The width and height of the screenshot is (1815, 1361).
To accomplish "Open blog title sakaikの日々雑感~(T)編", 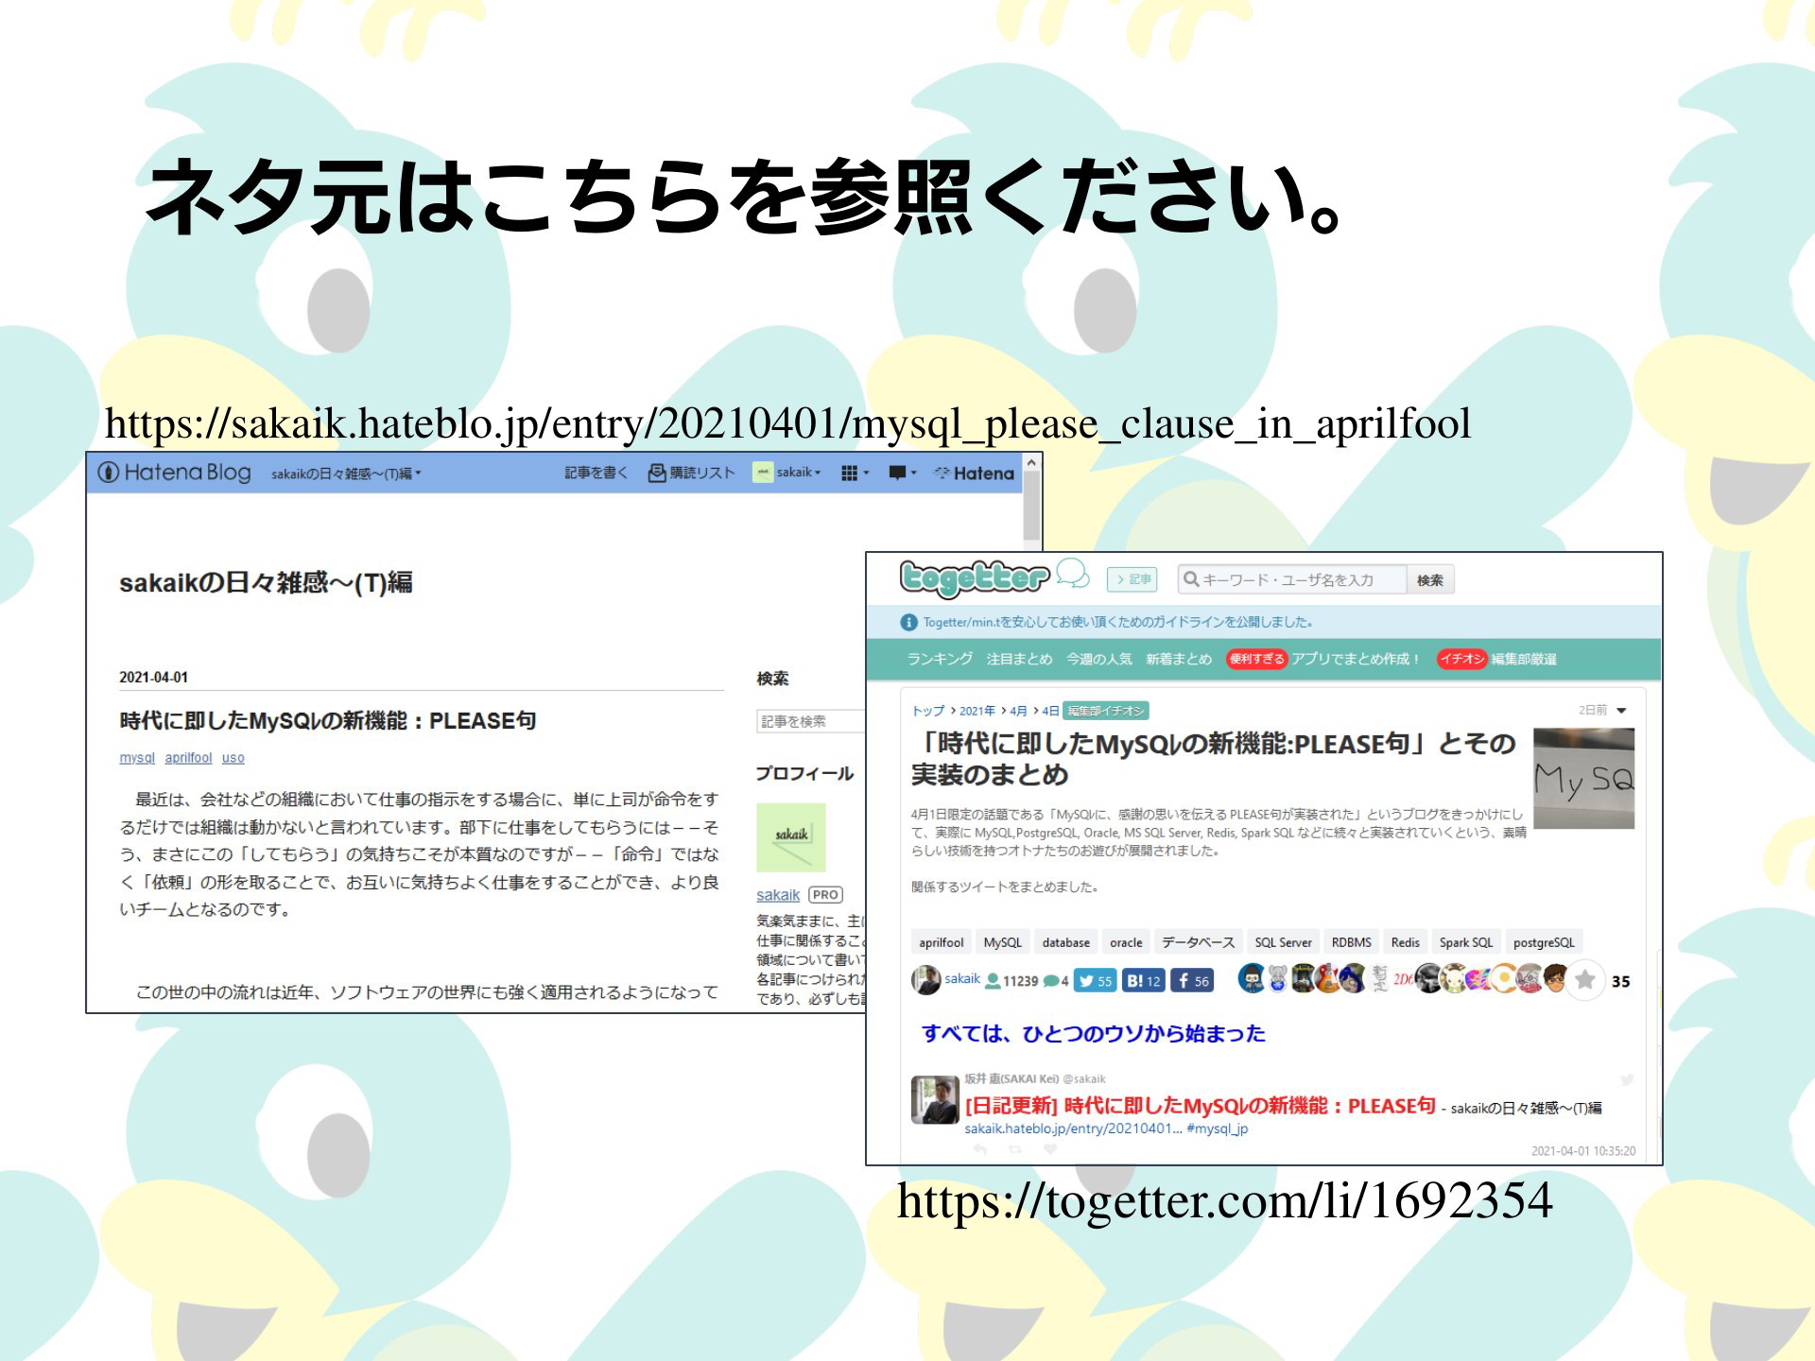I will pyautogui.click(x=266, y=582).
